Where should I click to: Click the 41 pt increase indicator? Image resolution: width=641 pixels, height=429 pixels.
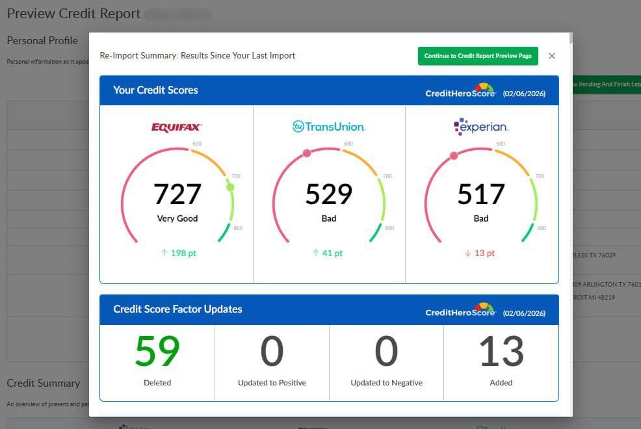click(x=328, y=253)
